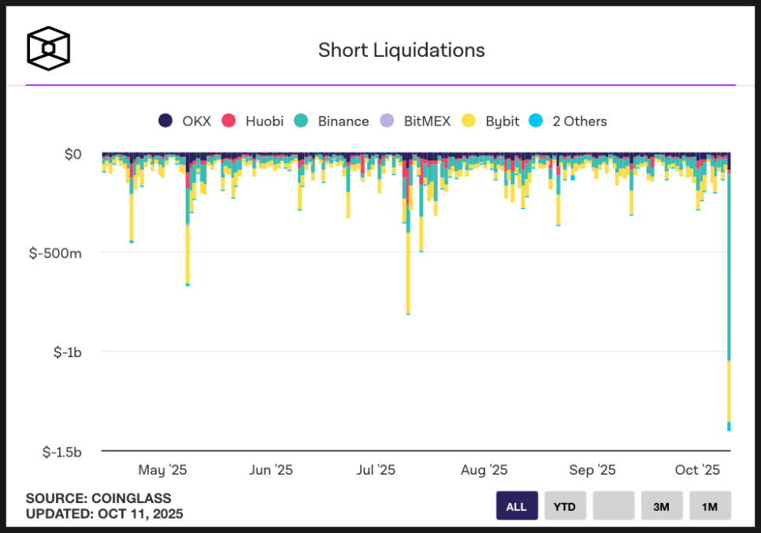Switch to the YTD range

pos(564,506)
